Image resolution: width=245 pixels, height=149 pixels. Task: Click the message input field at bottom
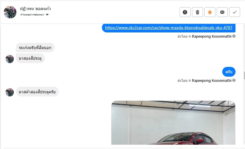point(124,148)
